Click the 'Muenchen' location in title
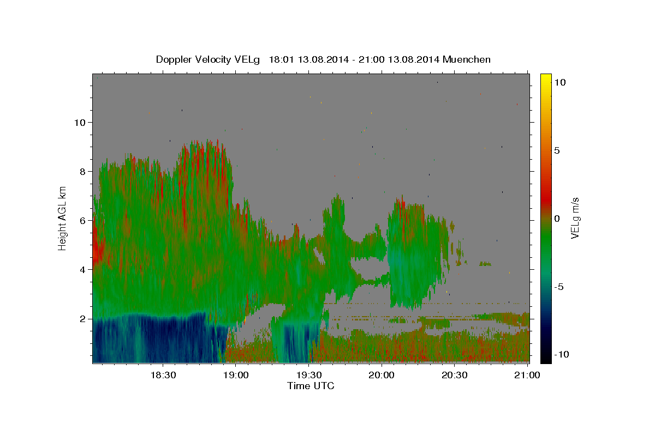The width and height of the screenshot is (655, 436). (467, 59)
